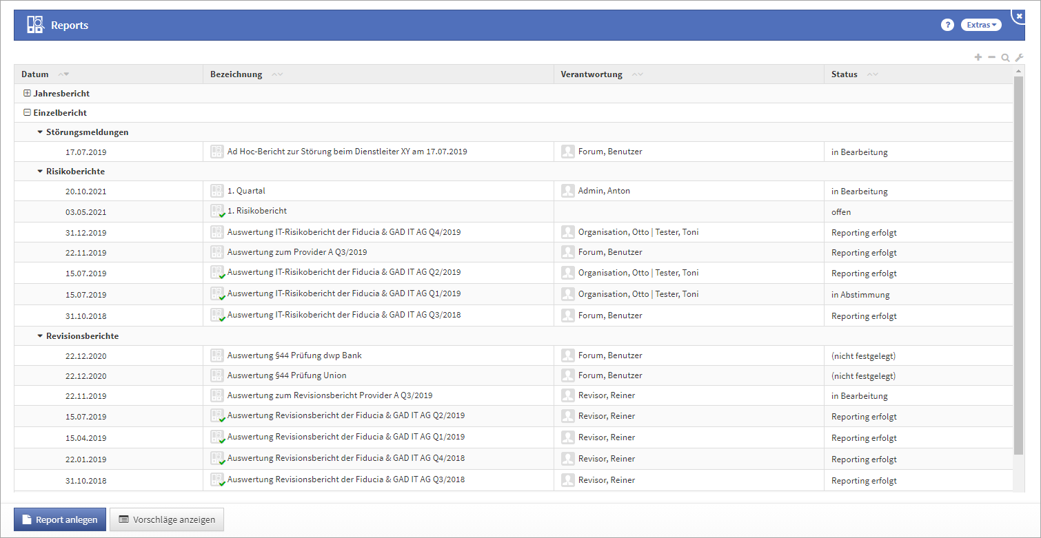Open the wrench settings icon above table
Screen dimensions: 1041x538
pyautogui.click(x=1019, y=58)
